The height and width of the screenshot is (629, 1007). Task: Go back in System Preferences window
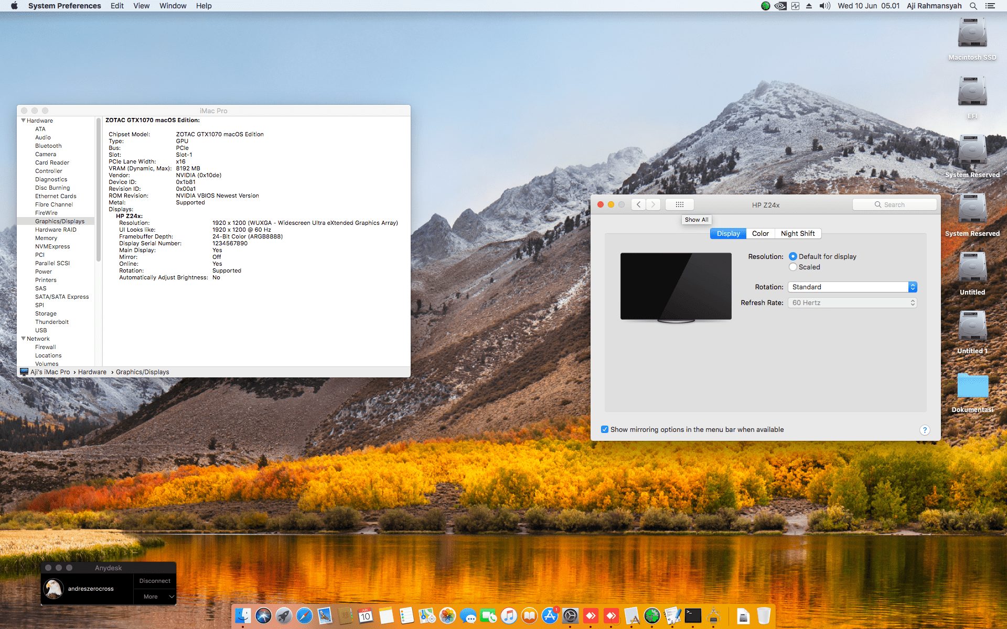tap(638, 204)
